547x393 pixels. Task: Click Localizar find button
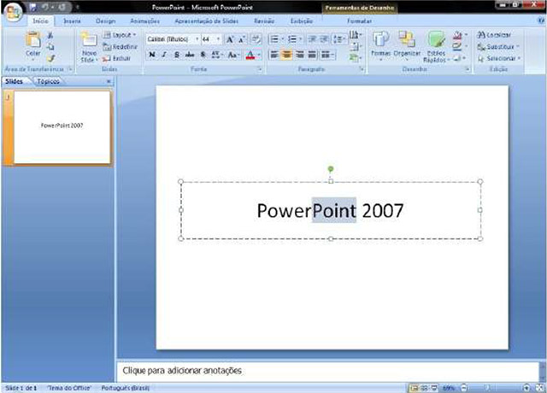pyautogui.click(x=494, y=35)
